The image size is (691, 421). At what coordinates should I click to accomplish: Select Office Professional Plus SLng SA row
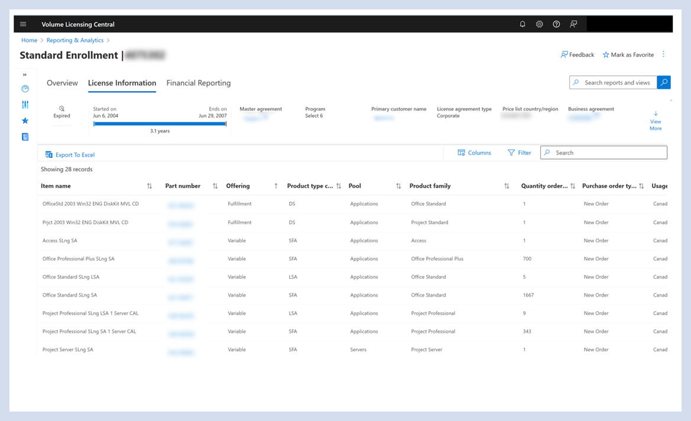pyautogui.click(x=352, y=259)
